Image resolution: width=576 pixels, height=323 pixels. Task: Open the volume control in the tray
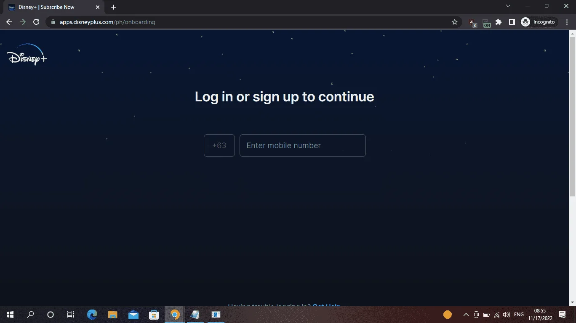point(507,315)
